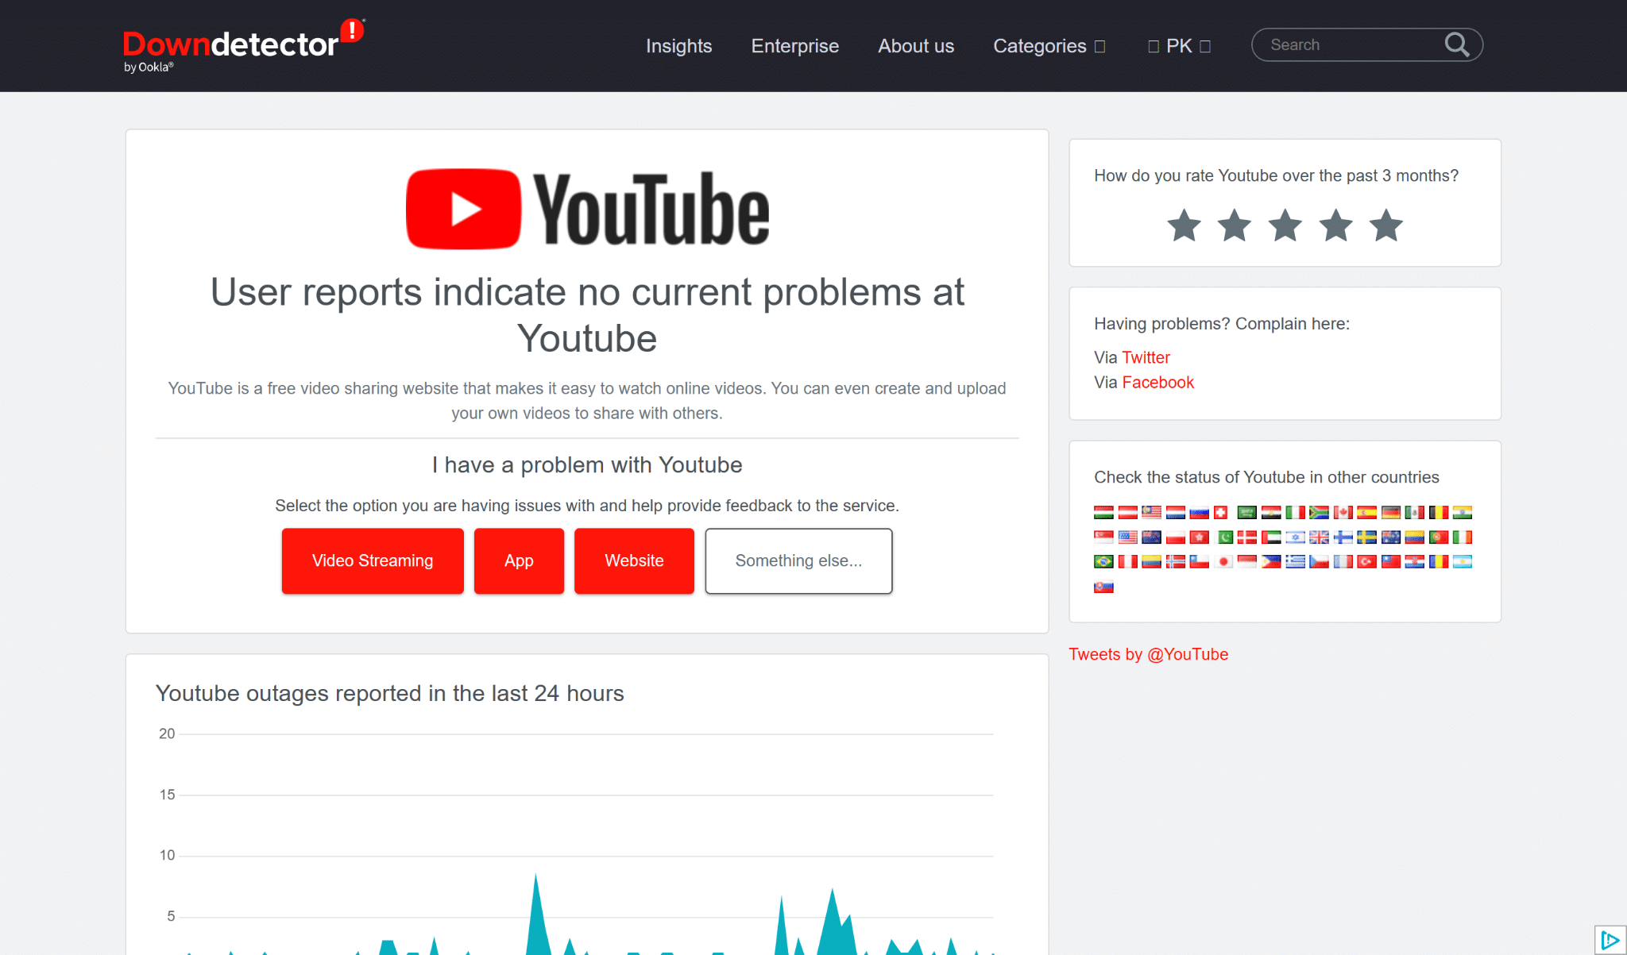Select the Saudi Arabia flag

(1247, 512)
